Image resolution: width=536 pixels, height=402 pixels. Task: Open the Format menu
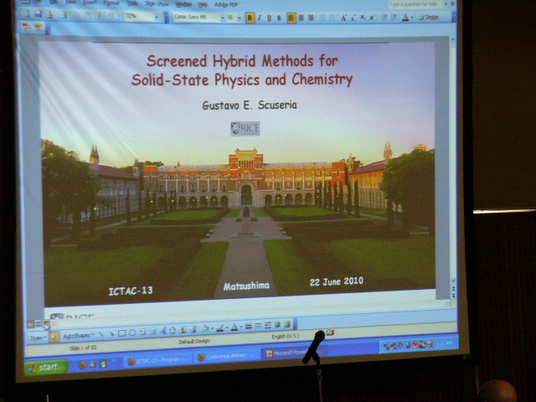111,3
